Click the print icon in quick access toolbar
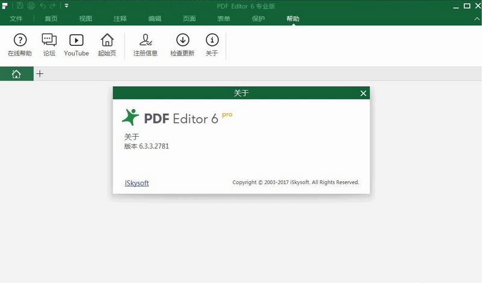483x283 pixels. (x=31, y=5)
